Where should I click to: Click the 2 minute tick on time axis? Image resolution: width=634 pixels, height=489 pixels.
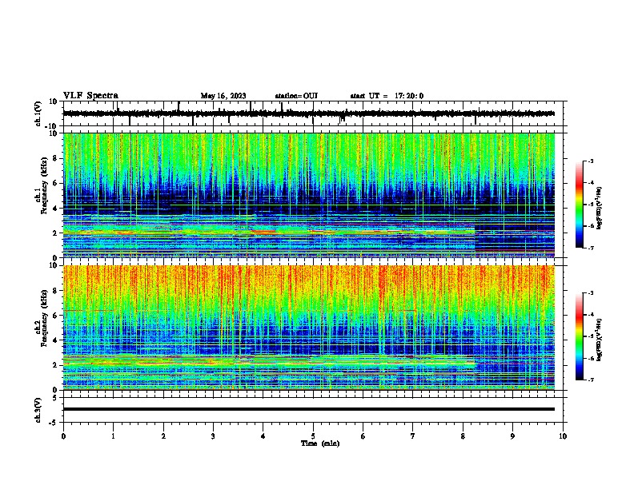tap(163, 436)
